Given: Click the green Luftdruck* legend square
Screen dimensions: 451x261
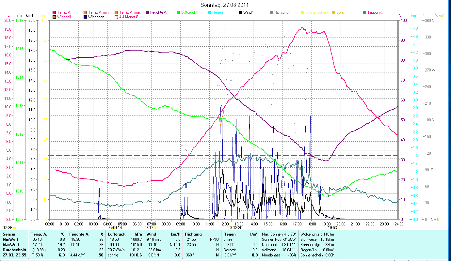Looking at the screenshot, I should [x=178, y=12].
